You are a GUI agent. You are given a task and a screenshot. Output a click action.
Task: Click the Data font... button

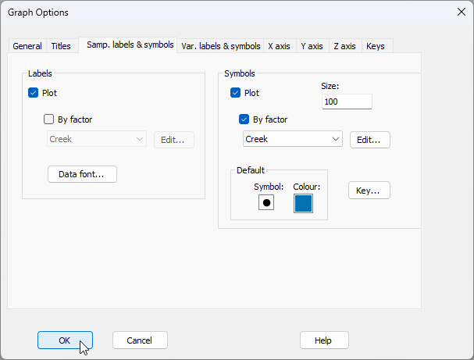(82, 174)
